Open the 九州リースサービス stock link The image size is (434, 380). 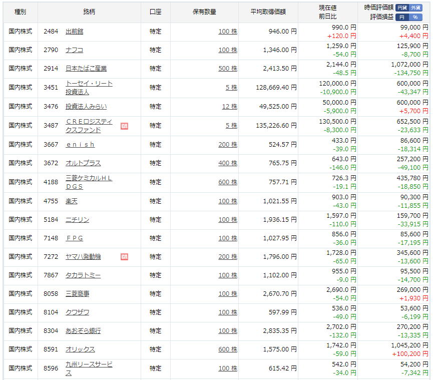point(89,368)
